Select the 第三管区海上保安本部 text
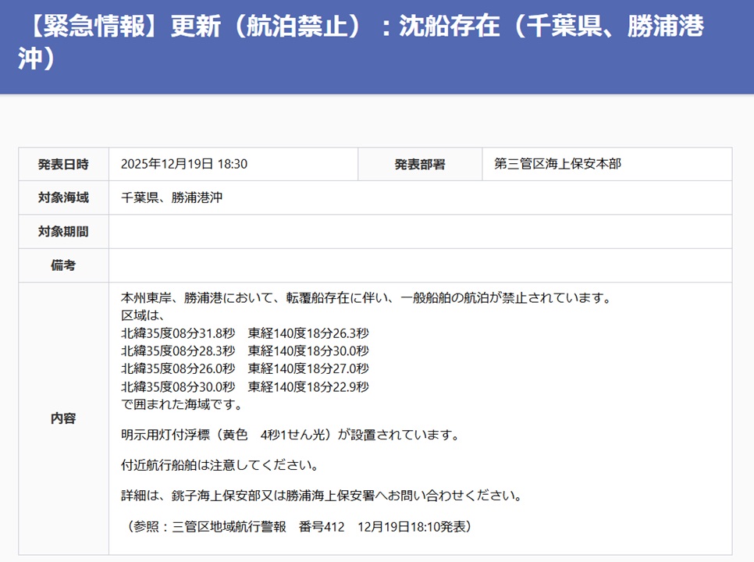Viewport: 754px width, 562px height. click(x=557, y=164)
